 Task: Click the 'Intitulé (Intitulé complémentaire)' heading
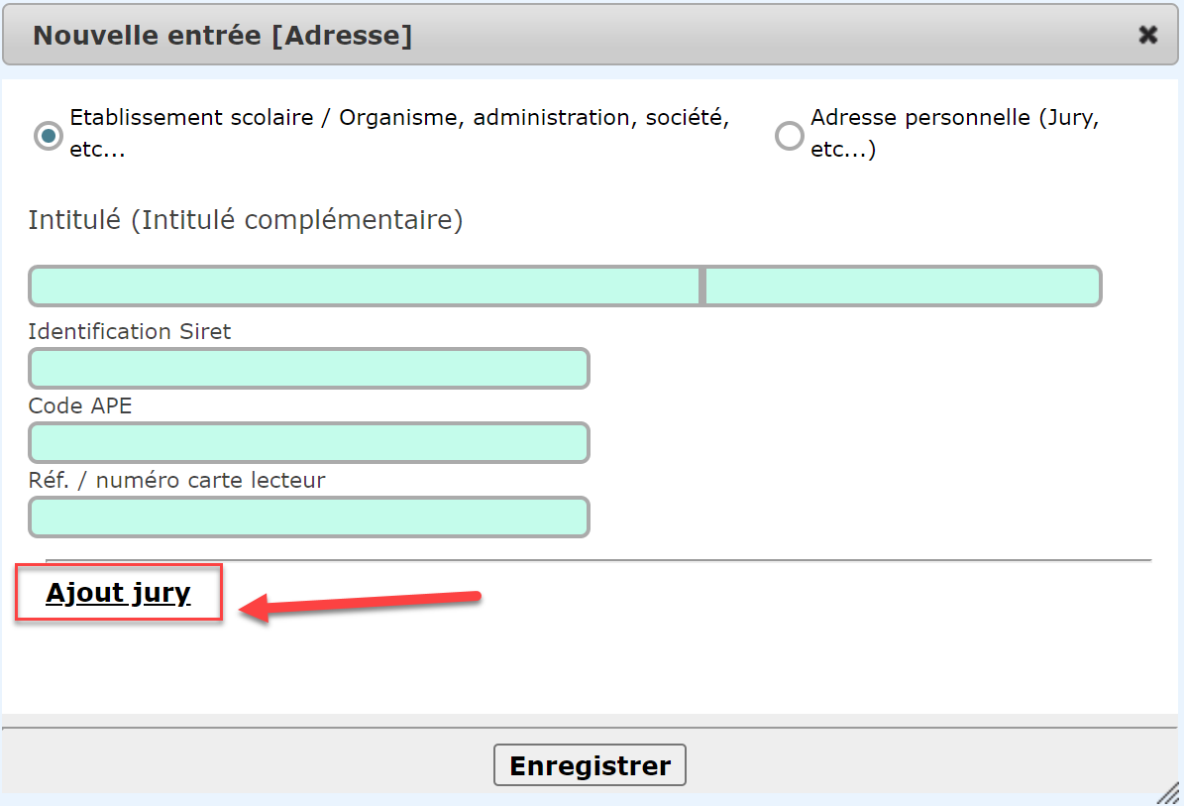(246, 220)
